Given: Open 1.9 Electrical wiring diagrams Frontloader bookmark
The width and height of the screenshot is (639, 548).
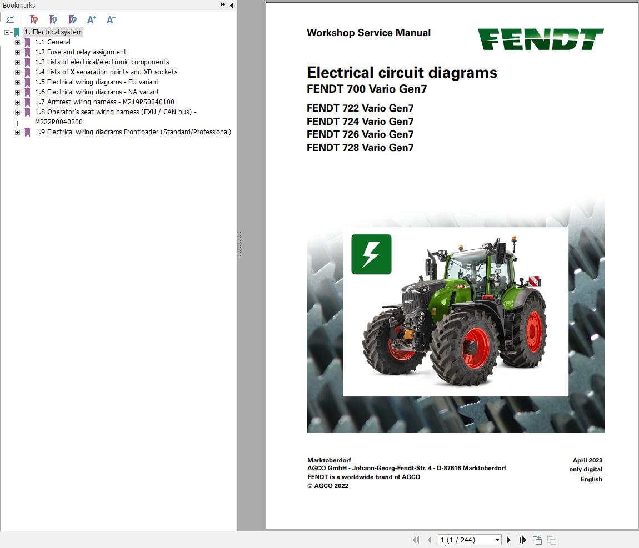Looking at the screenshot, I should pos(133,132).
